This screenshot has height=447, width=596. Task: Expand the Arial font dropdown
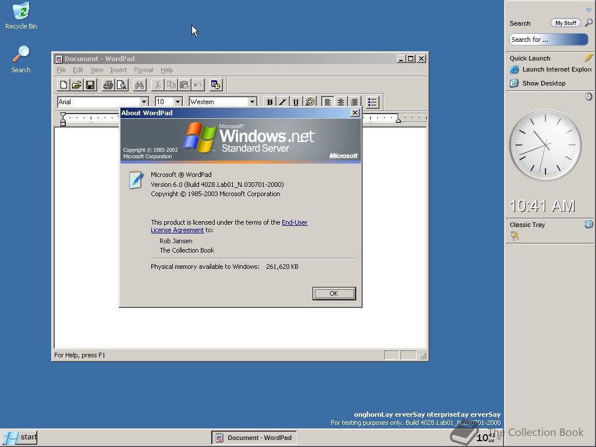click(x=144, y=102)
